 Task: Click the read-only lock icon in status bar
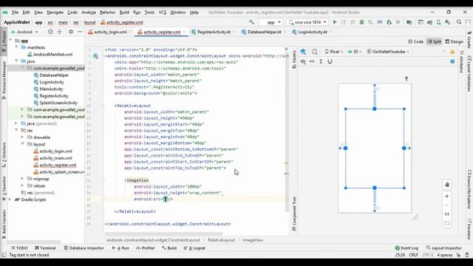click(x=458, y=255)
